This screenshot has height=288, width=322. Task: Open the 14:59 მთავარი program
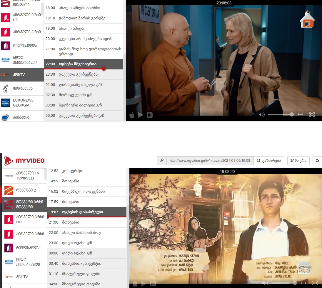pos(87,181)
